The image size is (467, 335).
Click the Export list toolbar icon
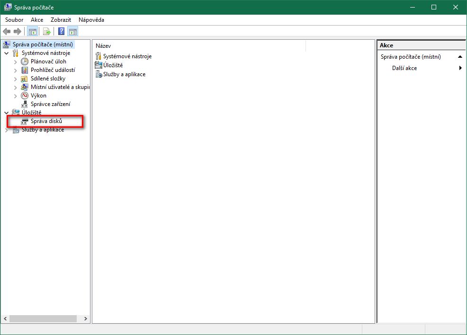point(47,32)
